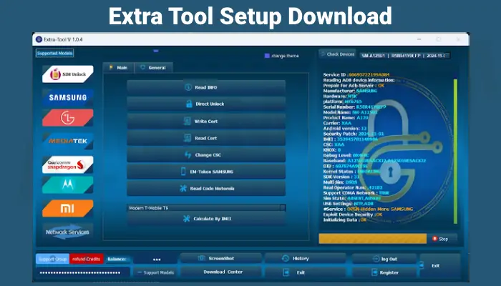Click the Read INFO info icon
Screen dimensions: 501x286
tap(188, 87)
